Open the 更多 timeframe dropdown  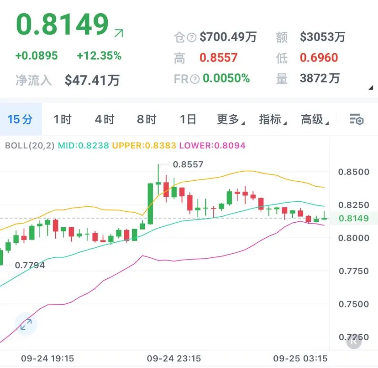point(231,119)
